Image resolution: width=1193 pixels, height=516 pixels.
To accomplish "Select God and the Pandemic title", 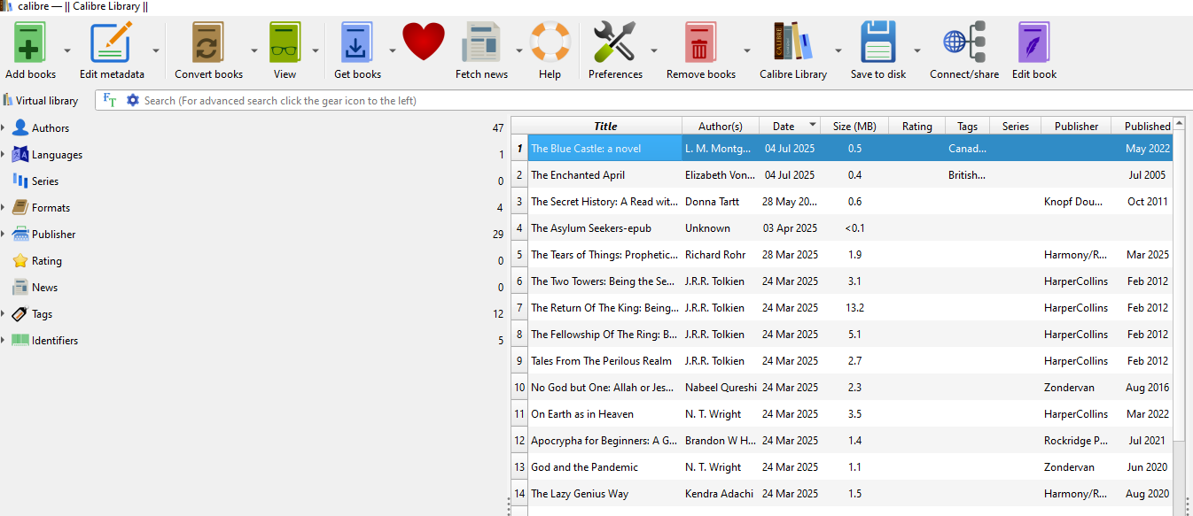I will (x=585, y=466).
